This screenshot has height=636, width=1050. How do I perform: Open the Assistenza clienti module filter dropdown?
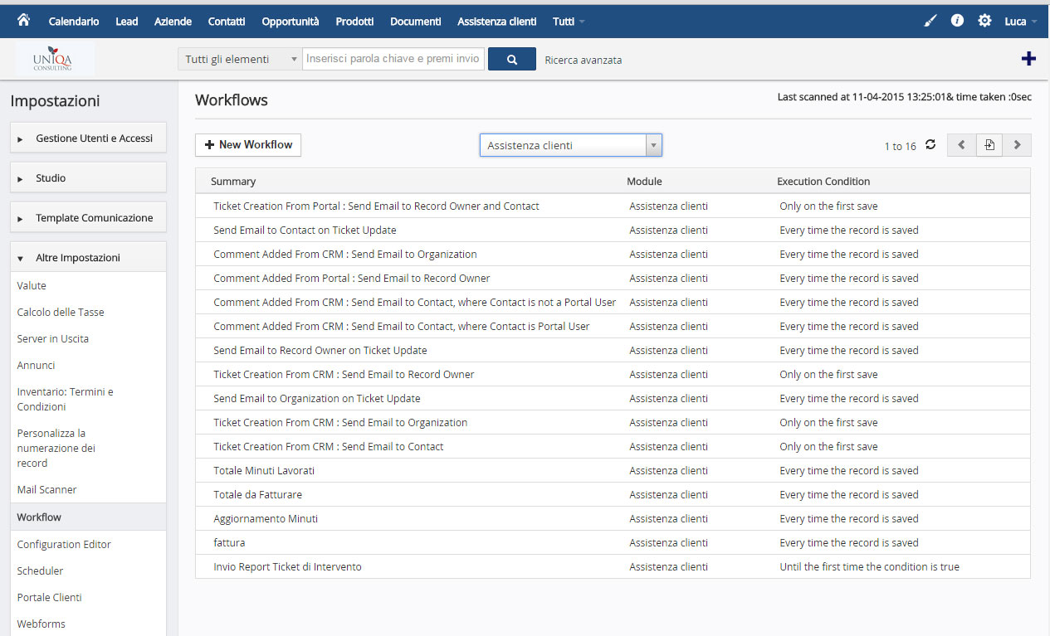(x=571, y=145)
